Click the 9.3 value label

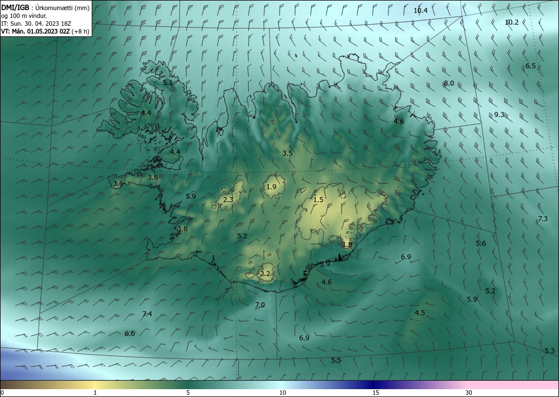tap(499, 115)
